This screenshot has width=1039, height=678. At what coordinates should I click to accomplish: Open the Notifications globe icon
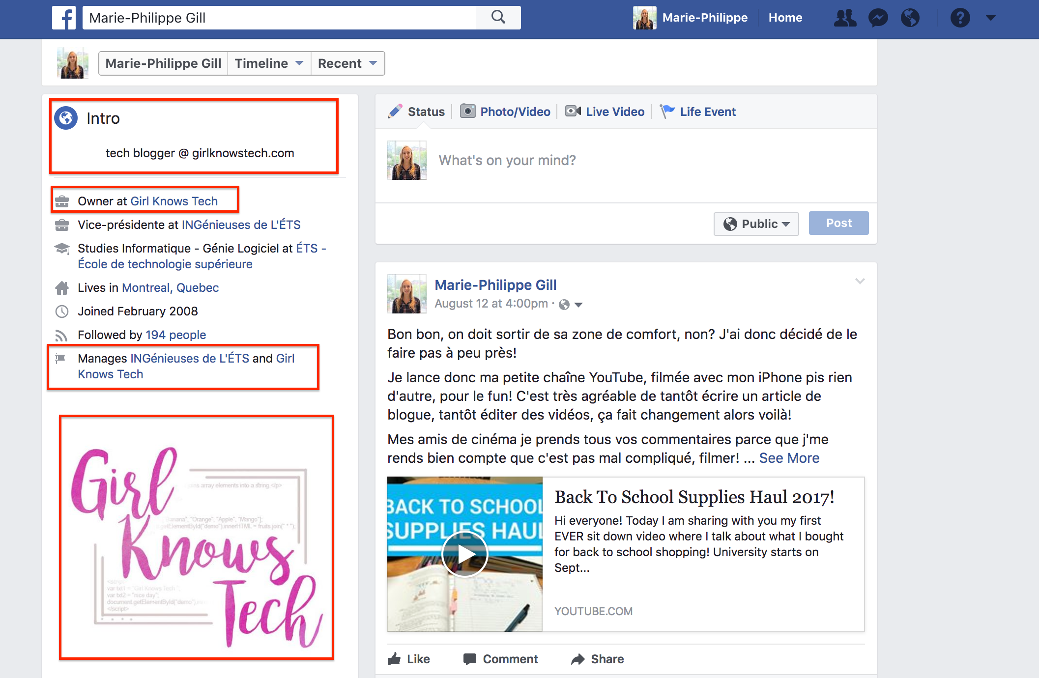[x=910, y=18]
